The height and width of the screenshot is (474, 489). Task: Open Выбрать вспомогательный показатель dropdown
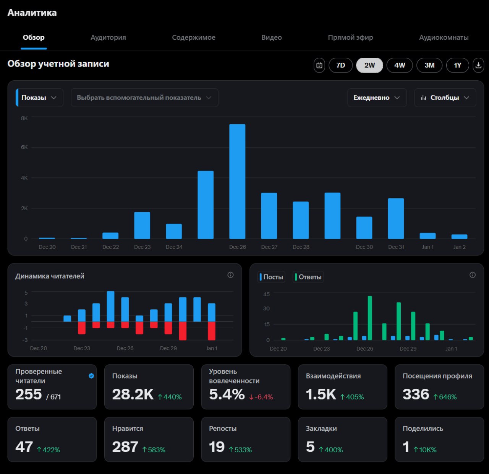pos(144,97)
